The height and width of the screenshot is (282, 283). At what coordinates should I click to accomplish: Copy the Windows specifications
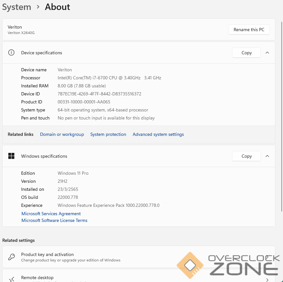pos(246,156)
